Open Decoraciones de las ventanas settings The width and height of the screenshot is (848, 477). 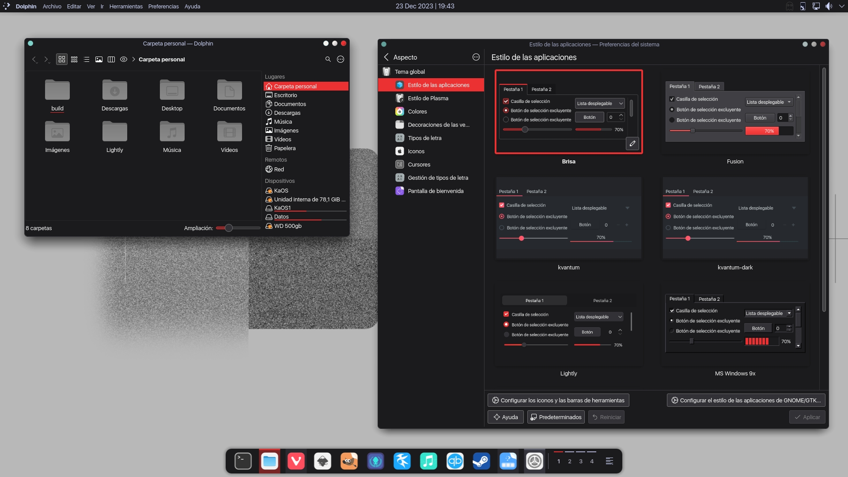pyautogui.click(x=431, y=125)
